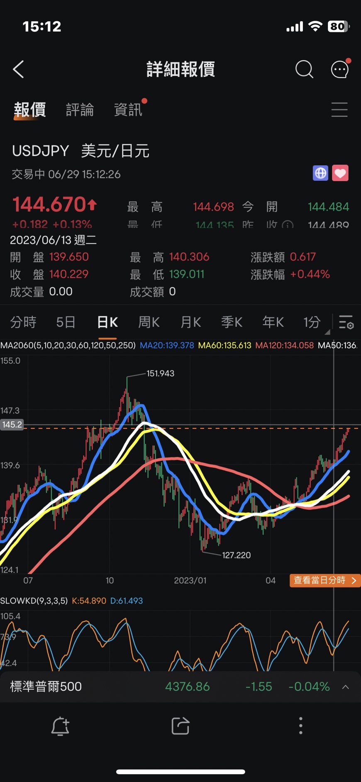361x782 pixels.
Task: Tap the K:54.890 value
Action: click(x=89, y=601)
